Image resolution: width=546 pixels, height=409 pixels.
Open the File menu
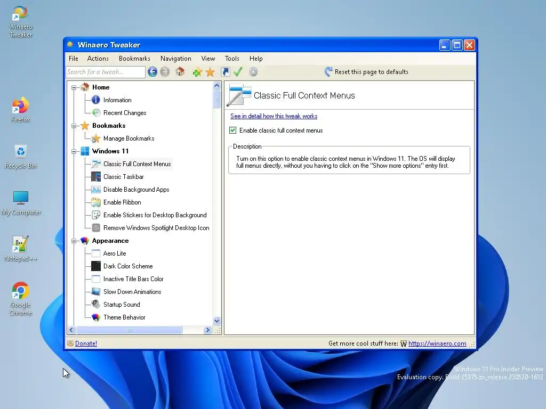tap(74, 59)
